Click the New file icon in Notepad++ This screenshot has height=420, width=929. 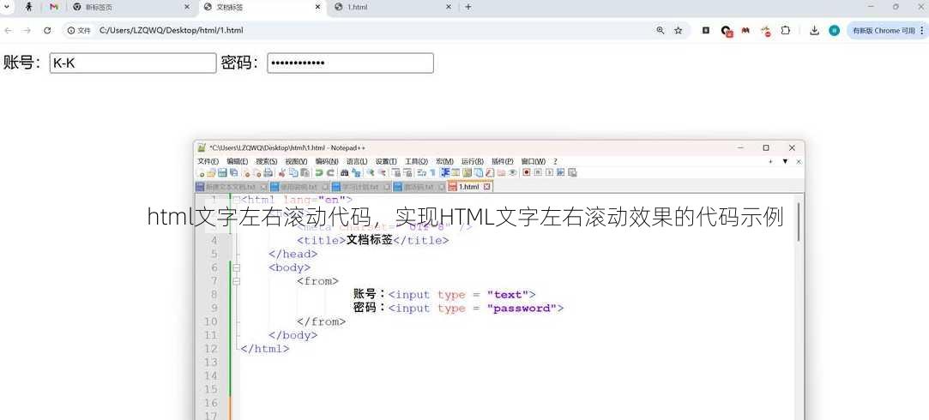(x=202, y=172)
